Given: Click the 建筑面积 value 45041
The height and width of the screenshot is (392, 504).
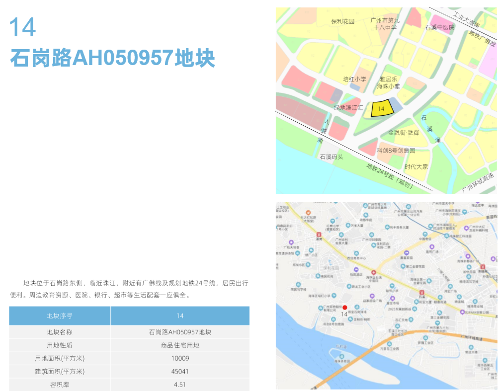Looking at the screenshot, I should click(180, 372).
